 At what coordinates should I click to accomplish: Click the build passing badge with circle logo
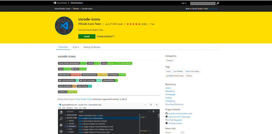[x=79, y=69]
